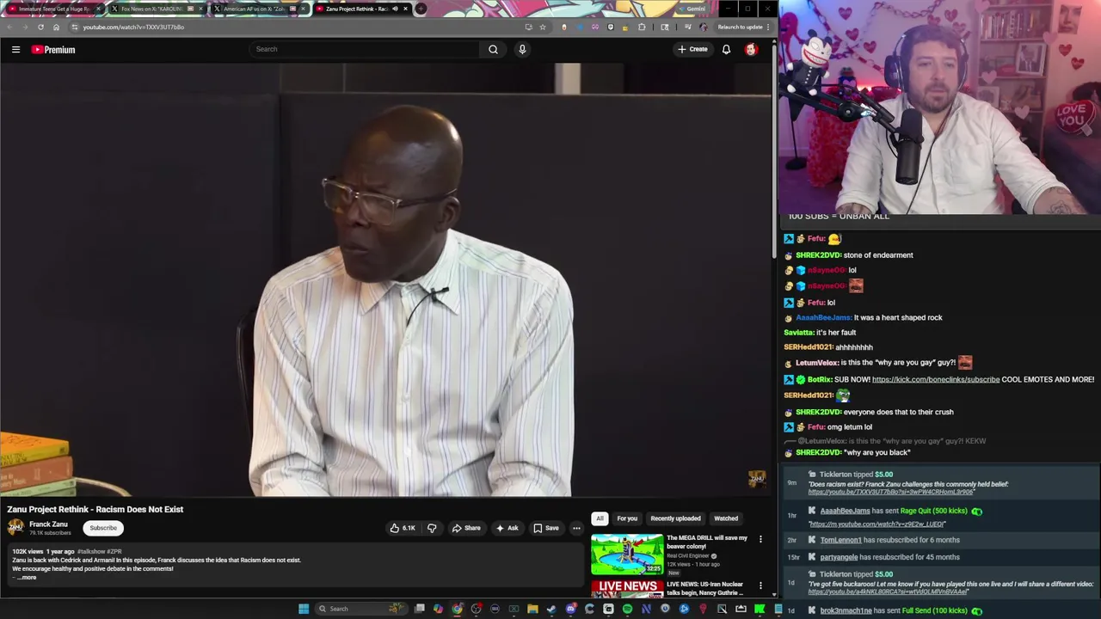This screenshot has width=1101, height=619.
Task: Click the channel watermark on video
Action: point(756,478)
